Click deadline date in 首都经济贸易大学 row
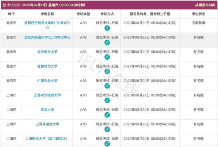The height and width of the screenshot is (147, 218). (x=150, y=23)
